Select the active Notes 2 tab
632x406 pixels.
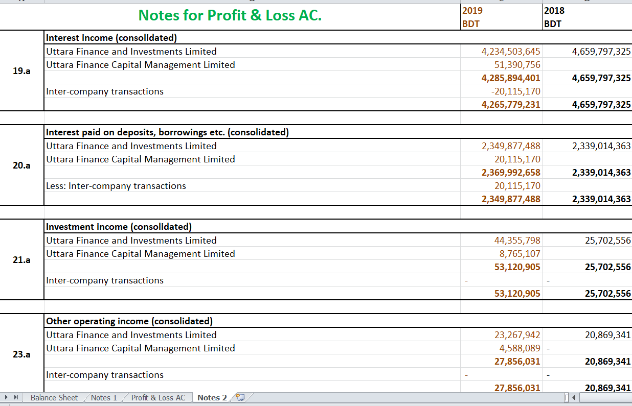(212, 397)
